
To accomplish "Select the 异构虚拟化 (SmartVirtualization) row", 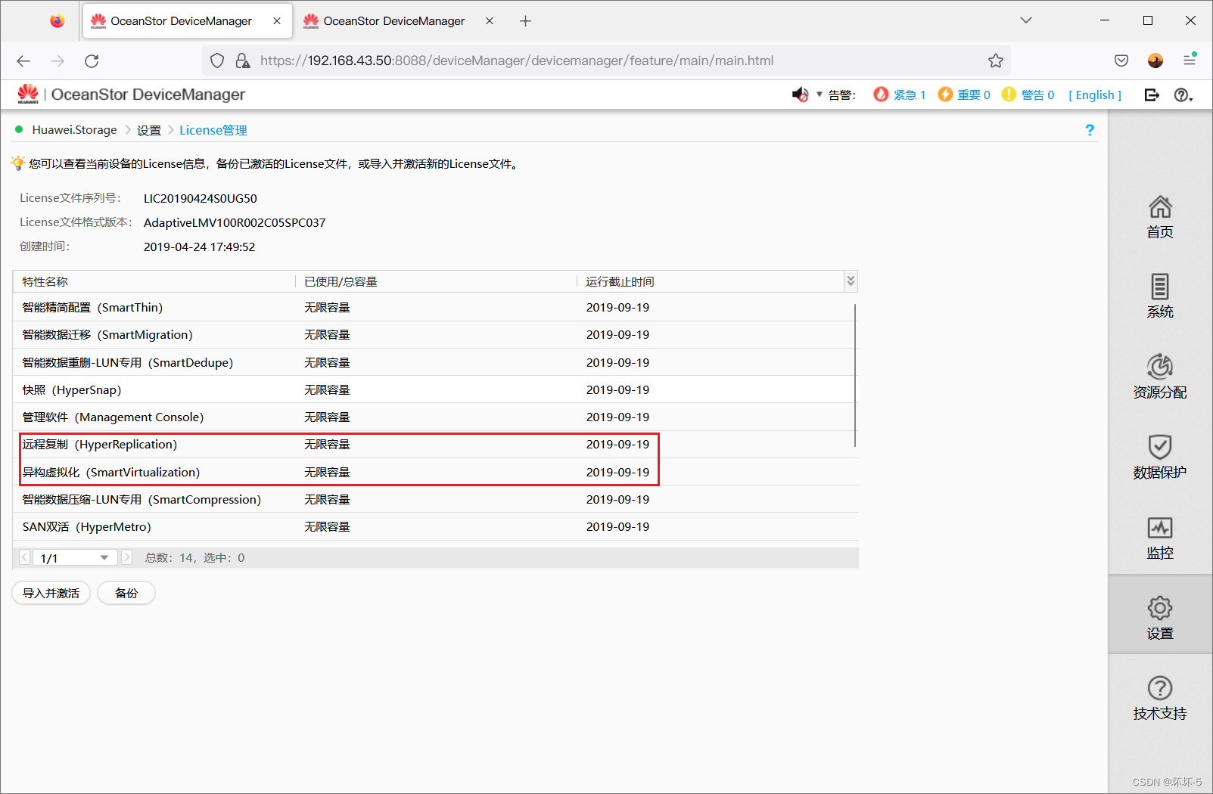I will pyautogui.click(x=435, y=472).
